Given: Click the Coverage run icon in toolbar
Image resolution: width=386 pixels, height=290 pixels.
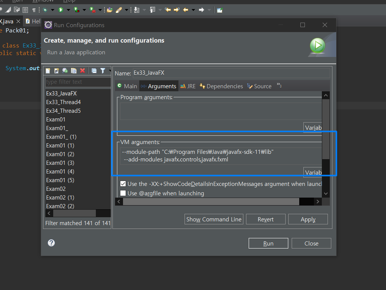Looking at the screenshot, I should [x=77, y=10].
